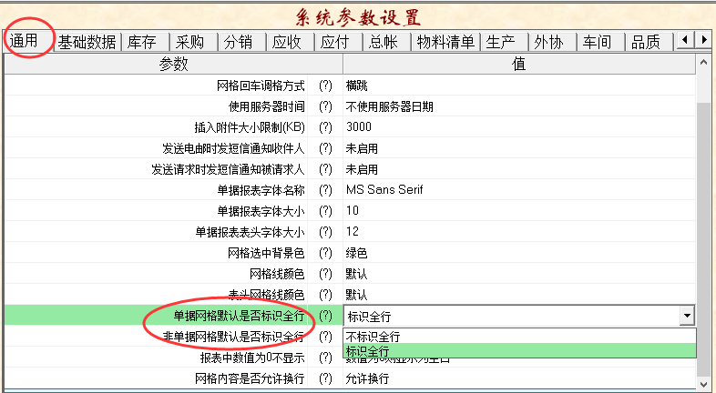The height and width of the screenshot is (393, 716).
Task: Click the MS Sans Serif font value
Action: pyautogui.click(x=384, y=189)
